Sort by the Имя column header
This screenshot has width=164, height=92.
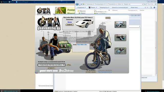(95, 10)
